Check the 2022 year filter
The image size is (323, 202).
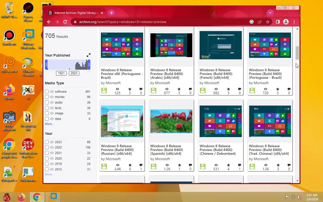47,147
